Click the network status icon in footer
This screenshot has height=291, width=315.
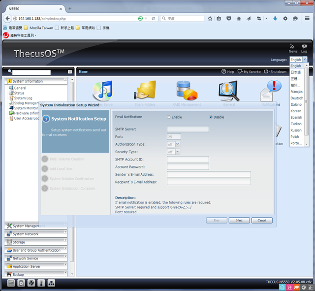coord(51,283)
